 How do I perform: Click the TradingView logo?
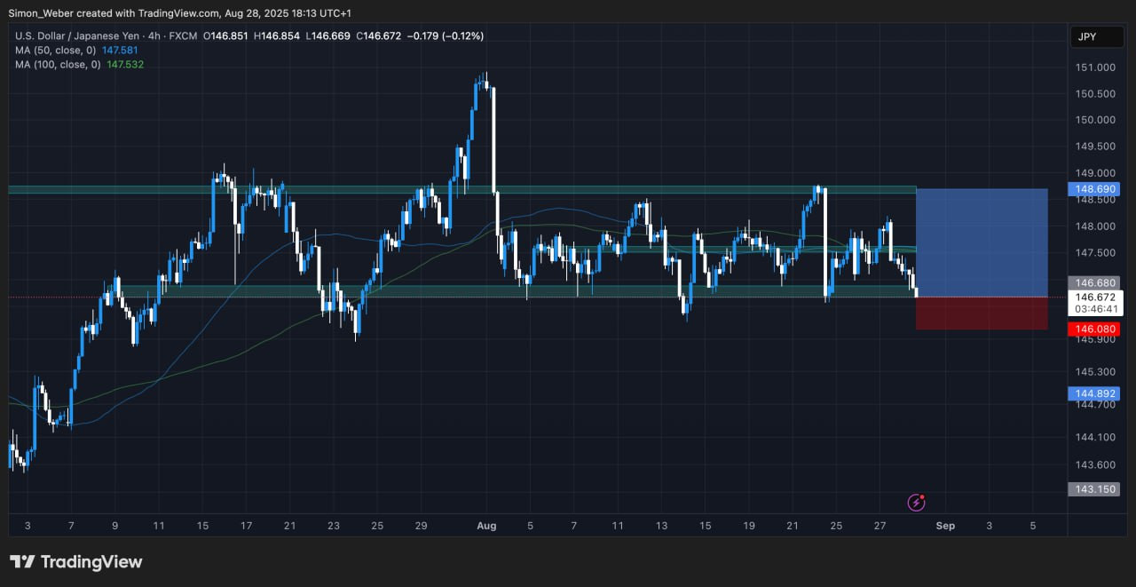[75, 562]
